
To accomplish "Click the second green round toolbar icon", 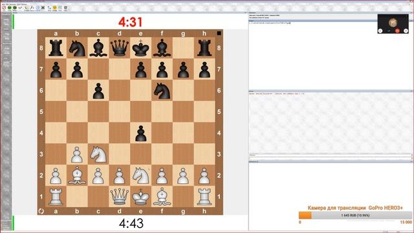I will click(x=15, y=8).
